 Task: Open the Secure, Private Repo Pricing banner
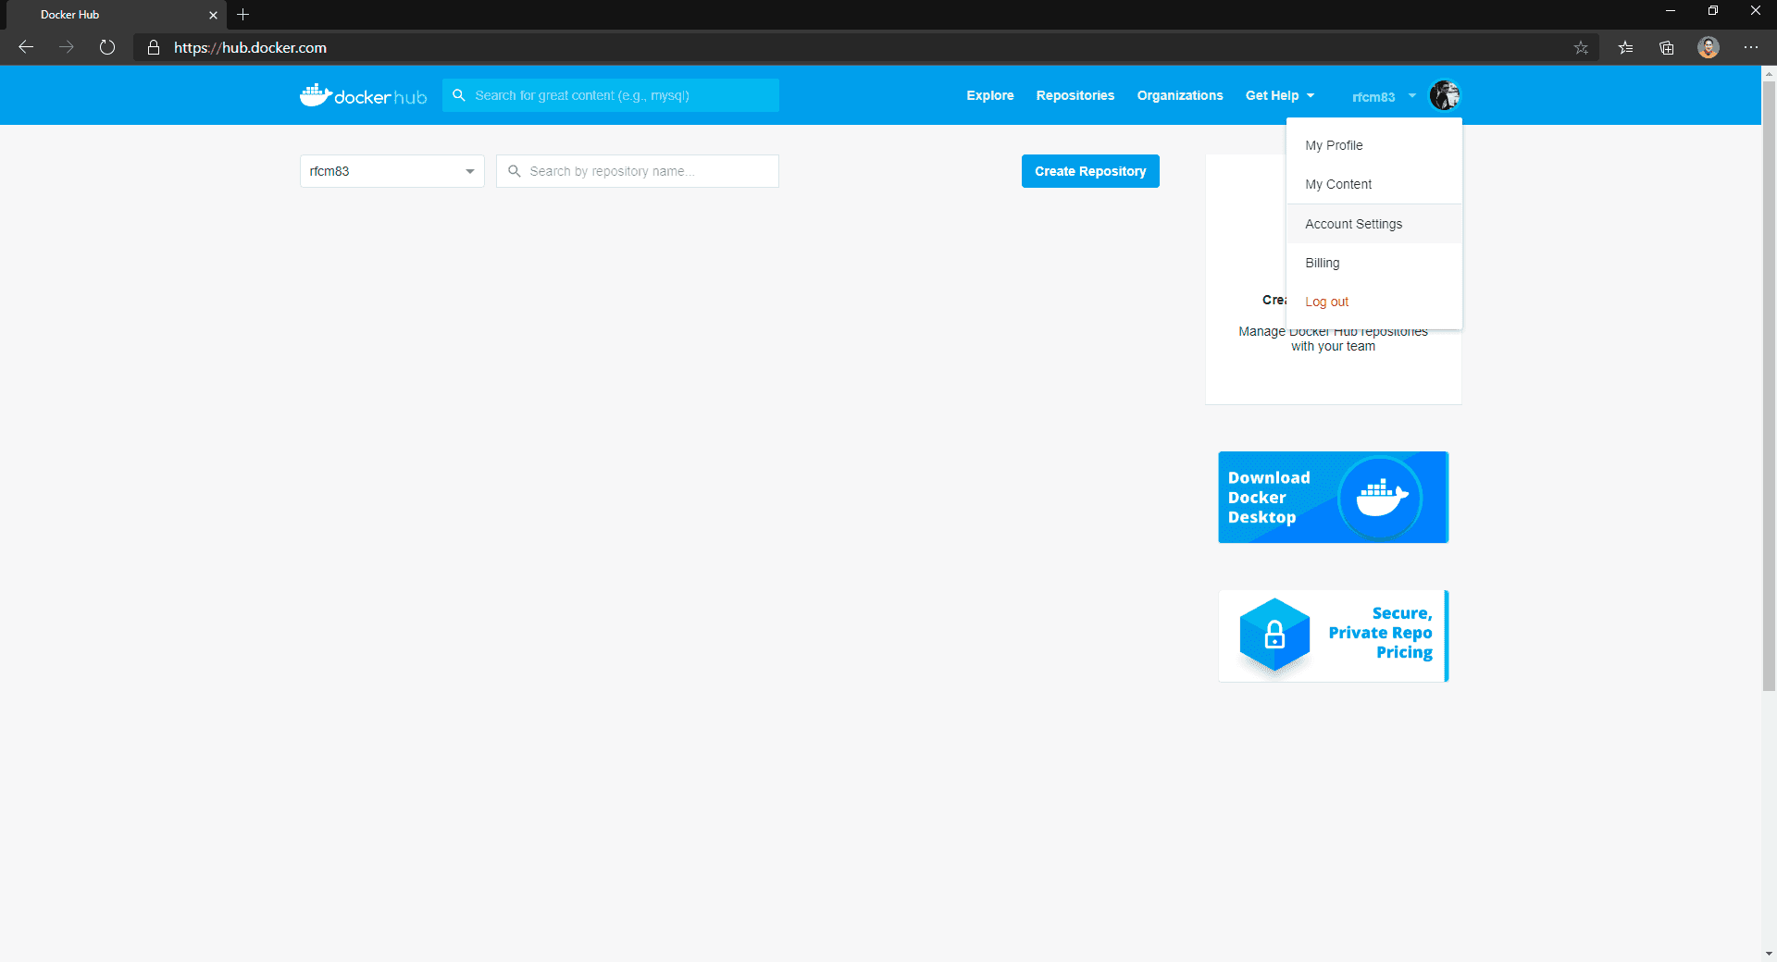(x=1333, y=635)
